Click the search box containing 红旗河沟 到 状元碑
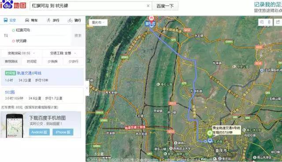Image resolution: width=282 pixels, height=162 pixels. pyautogui.click(x=91, y=6)
